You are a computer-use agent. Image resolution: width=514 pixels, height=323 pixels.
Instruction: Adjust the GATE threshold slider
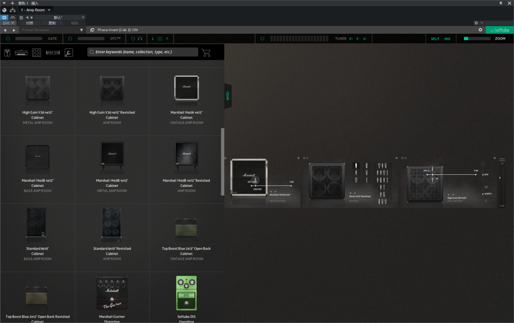click(29, 39)
